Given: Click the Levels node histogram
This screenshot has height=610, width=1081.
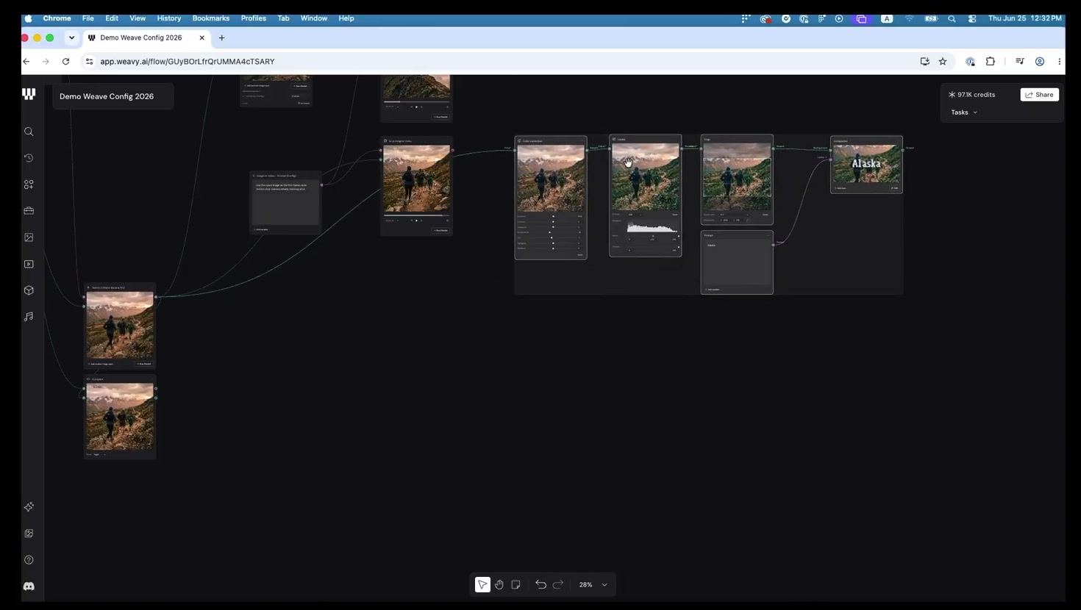Looking at the screenshot, I should [x=652, y=227].
